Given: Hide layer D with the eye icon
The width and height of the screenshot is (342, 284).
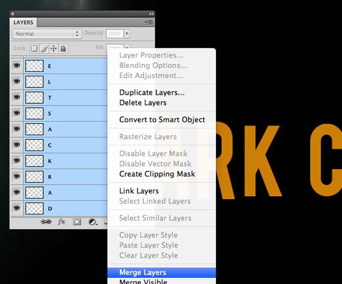Looking at the screenshot, I should click(17, 208).
